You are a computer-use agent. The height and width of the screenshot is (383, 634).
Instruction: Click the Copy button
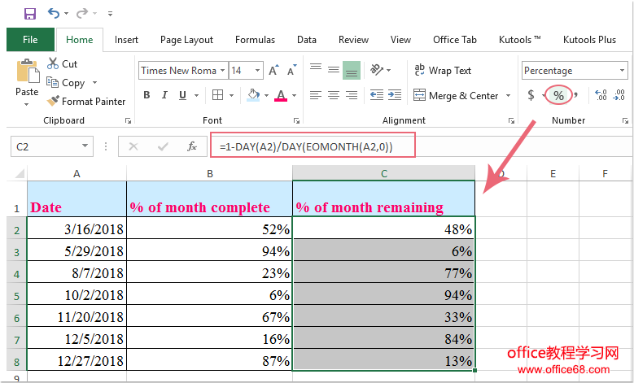65,82
